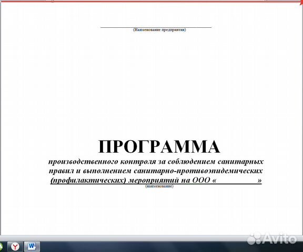This screenshot has width=303, height=252.
Task: Switch to Microsoft Word taskbar icon
Action: [x=32, y=247]
